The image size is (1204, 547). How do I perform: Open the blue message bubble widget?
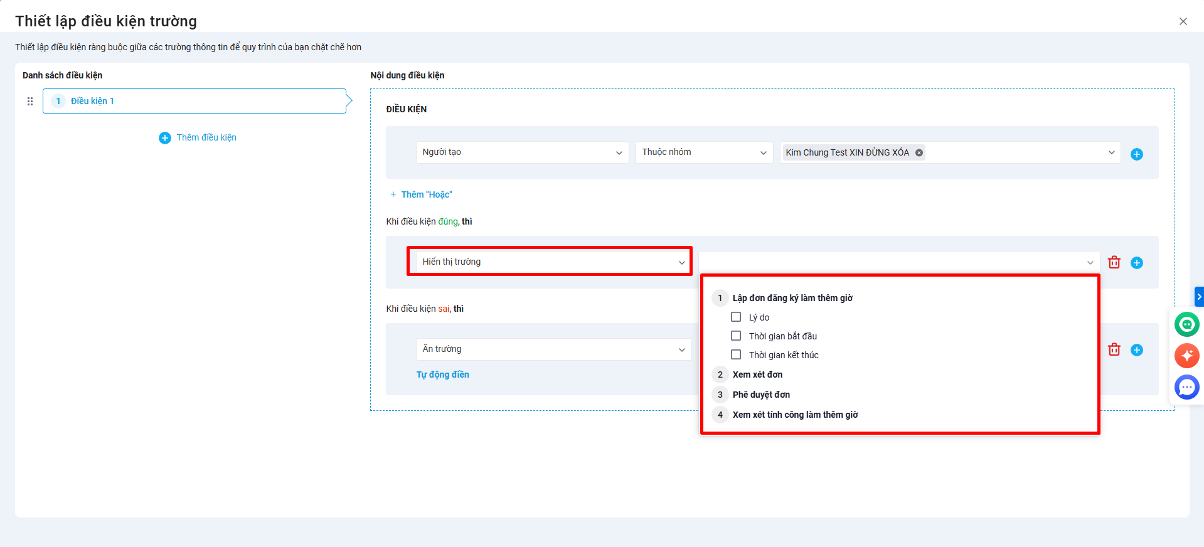point(1186,387)
